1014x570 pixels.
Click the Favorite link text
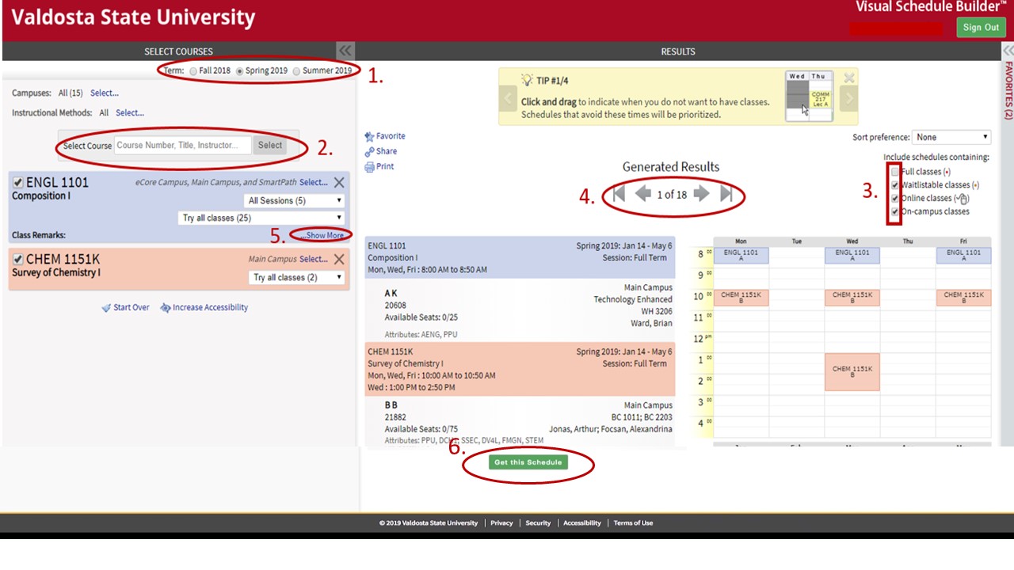tap(391, 137)
